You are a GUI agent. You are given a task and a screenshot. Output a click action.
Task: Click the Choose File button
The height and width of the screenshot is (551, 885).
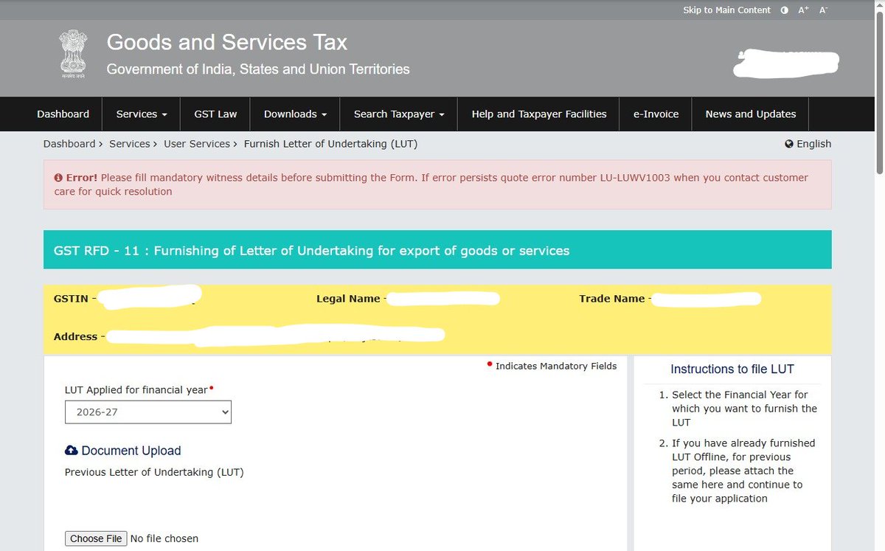click(x=96, y=538)
